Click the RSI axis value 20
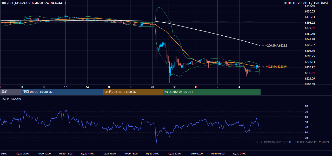Screen dimensions: 332x156 pos(306,138)
